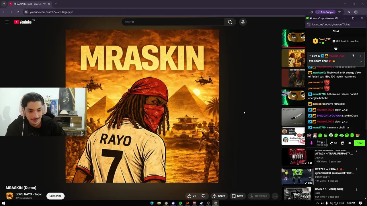Switch the ENG input language

[x=341, y=203]
